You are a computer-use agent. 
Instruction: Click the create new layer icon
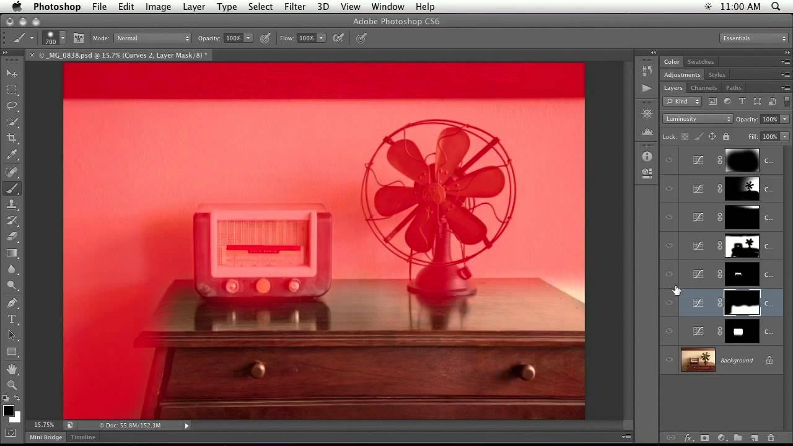coord(755,438)
